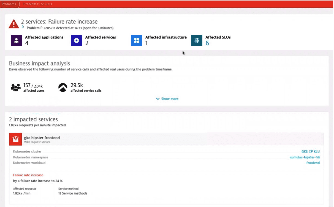Open the frontend workload link
Viewport: 334px width, 207px height.
pos(314,163)
